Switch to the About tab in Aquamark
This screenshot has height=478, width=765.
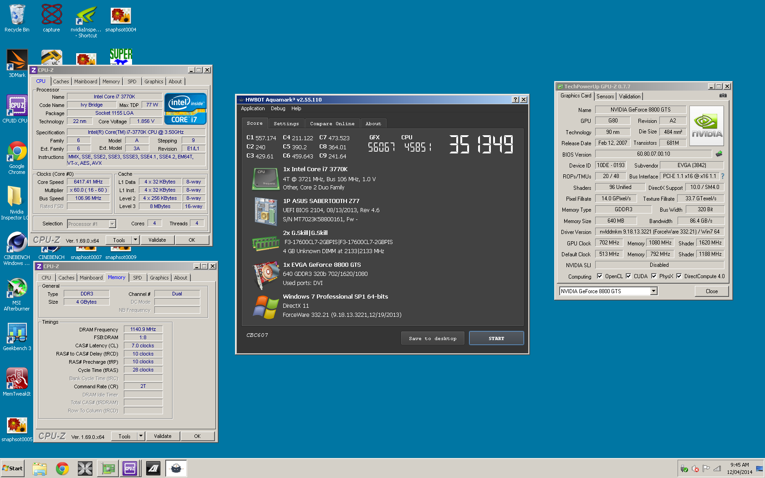373,123
